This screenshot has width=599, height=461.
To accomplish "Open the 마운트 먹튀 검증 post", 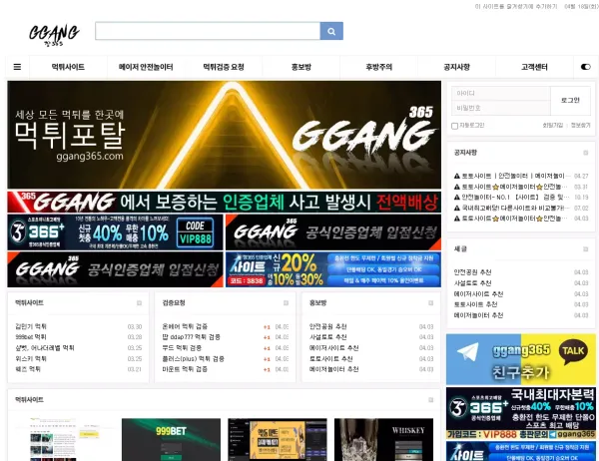I will coord(185,369).
